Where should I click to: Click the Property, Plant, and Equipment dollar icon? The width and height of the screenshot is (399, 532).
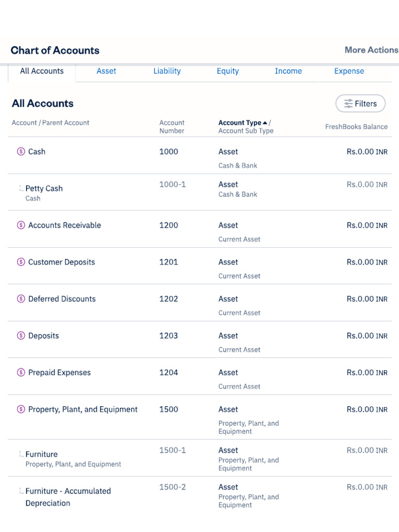click(x=21, y=409)
